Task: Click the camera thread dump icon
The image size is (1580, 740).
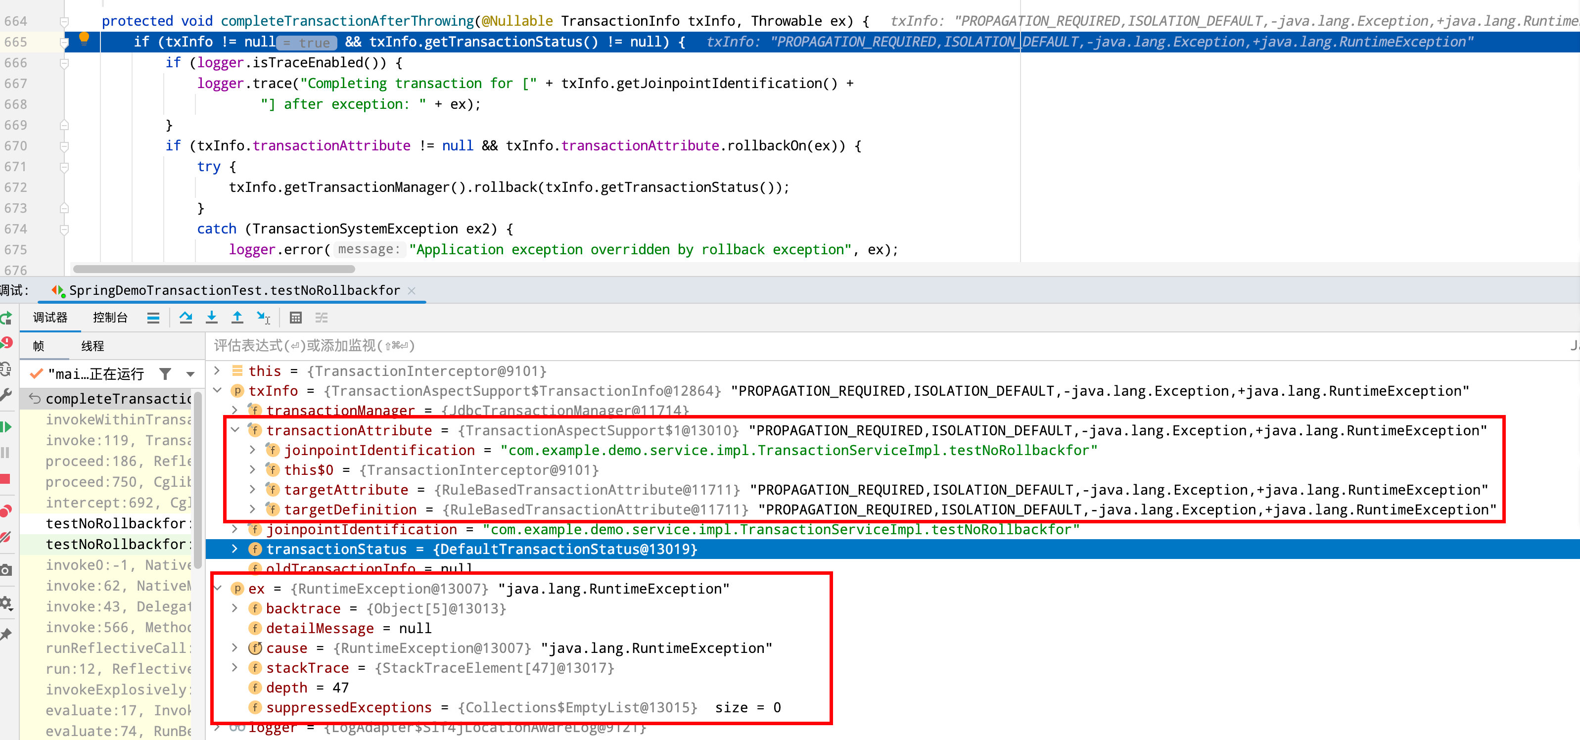Action: (x=5, y=570)
